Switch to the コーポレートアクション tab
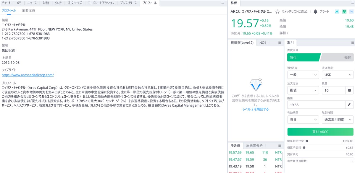 [101, 3]
